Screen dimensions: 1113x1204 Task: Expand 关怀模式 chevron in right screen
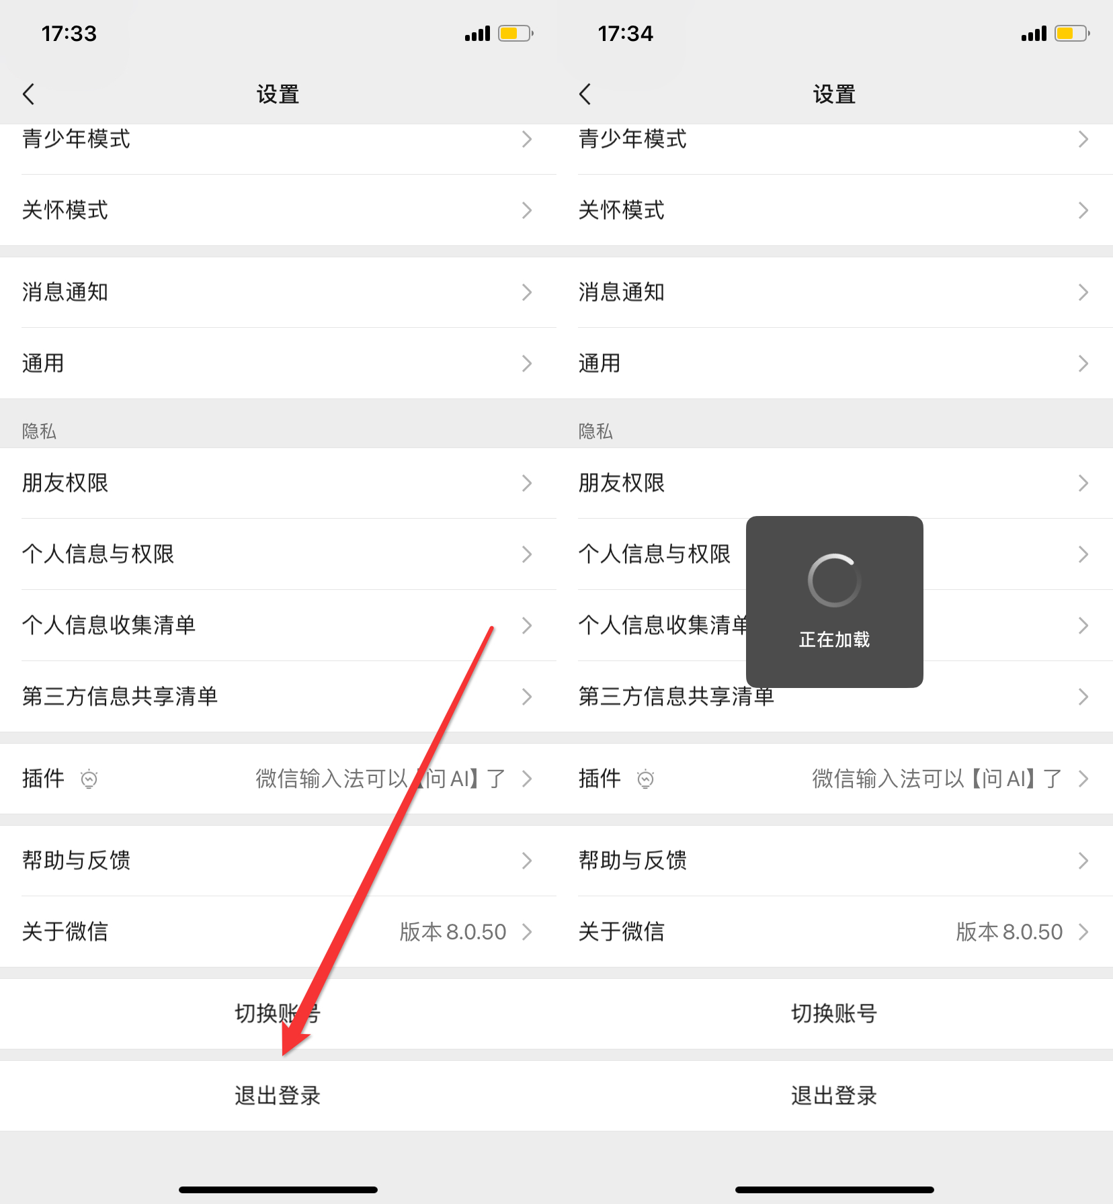[x=1083, y=210]
